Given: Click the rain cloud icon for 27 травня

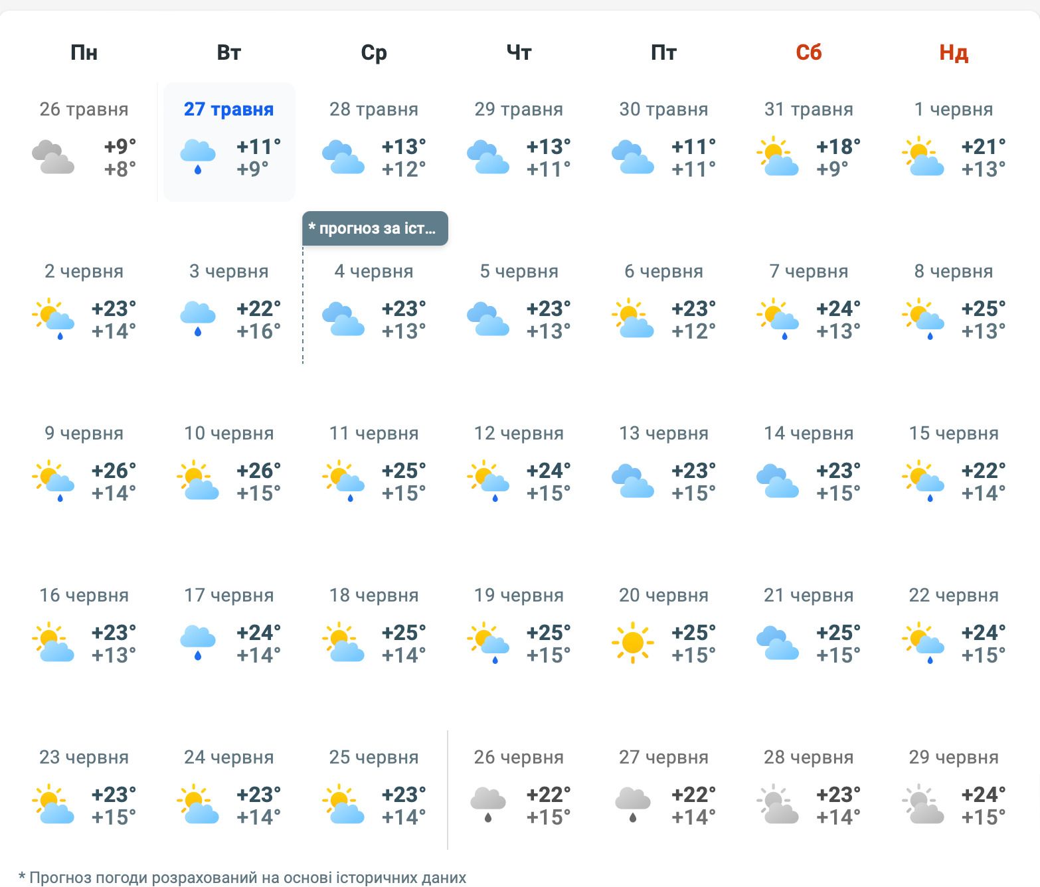Looking at the screenshot, I should 197,156.
